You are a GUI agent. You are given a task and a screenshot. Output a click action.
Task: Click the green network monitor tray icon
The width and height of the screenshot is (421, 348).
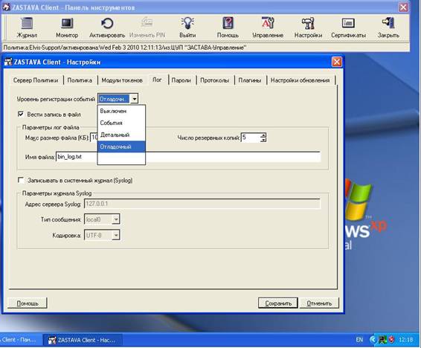tap(382, 340)
